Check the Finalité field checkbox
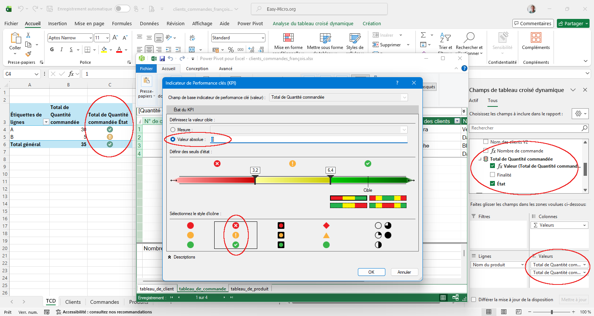The image size is (594, 316). click(493, 175)
